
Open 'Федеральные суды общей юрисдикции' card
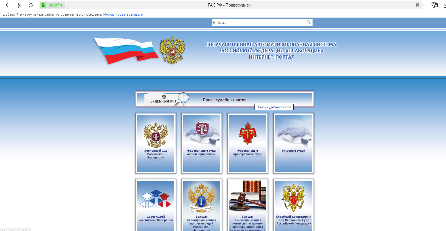tap(202, 143)
